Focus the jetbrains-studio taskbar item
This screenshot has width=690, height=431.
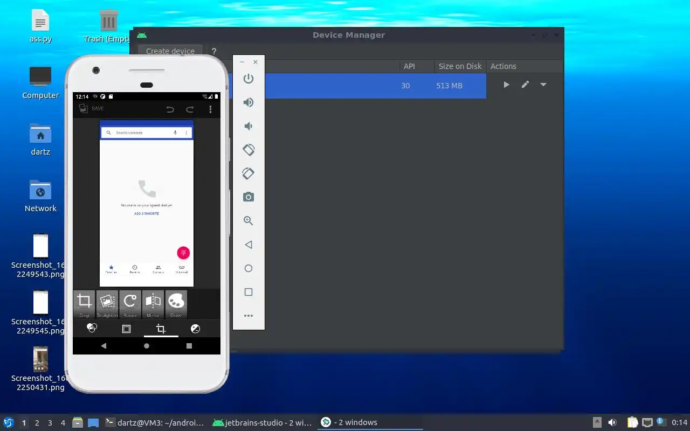pyautogui.click(x=262, y=423)
